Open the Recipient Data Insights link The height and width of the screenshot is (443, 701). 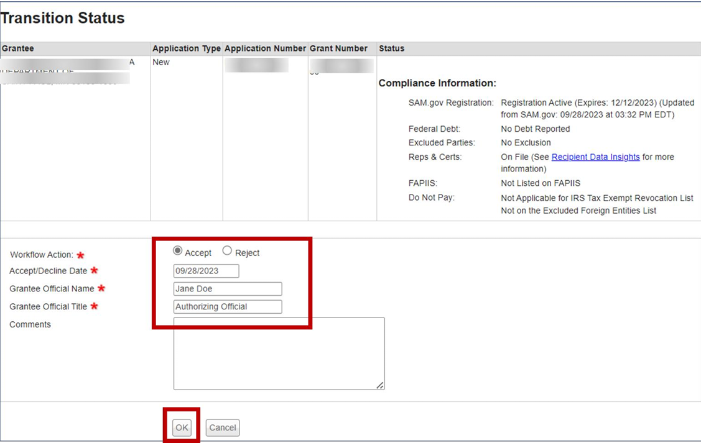[x=595, y=157]
